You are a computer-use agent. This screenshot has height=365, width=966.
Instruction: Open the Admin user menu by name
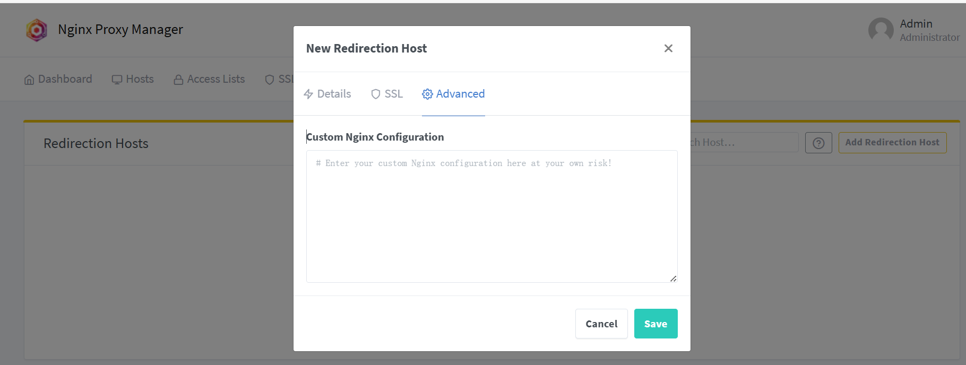[x=916, y=24]
